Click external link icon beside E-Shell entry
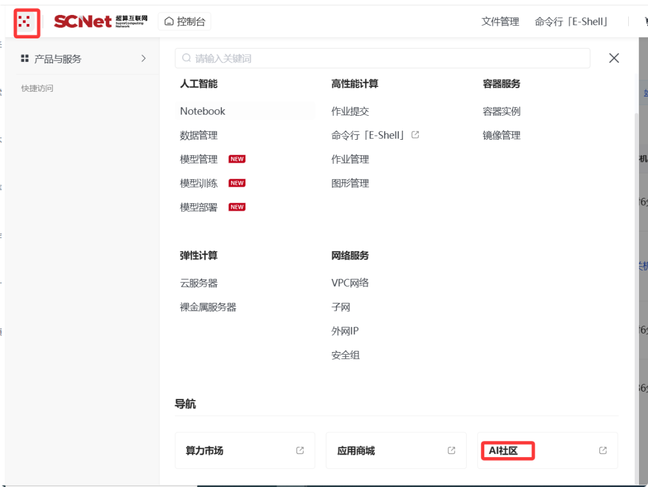Viewport: 648px width, 487px height. [x=415, y=135]
